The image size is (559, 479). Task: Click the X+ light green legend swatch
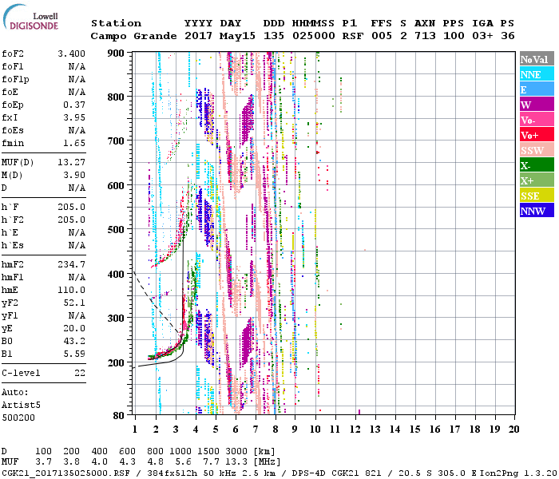click(x=536, y=180)
